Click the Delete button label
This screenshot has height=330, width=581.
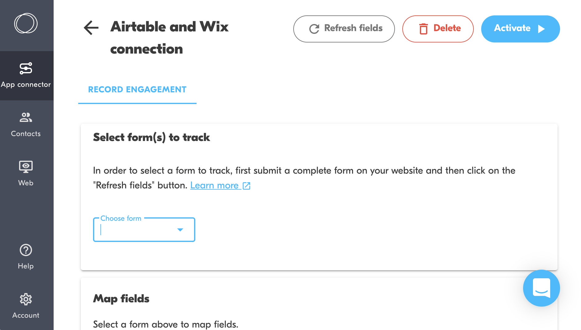pyautogui.click(x=447, y=28)
